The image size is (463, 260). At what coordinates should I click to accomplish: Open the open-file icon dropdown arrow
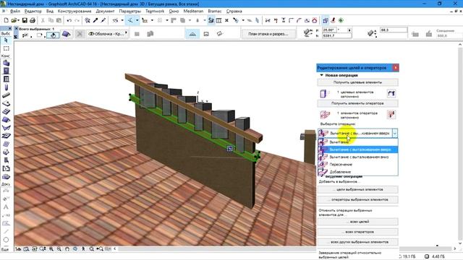click(19, 20)
